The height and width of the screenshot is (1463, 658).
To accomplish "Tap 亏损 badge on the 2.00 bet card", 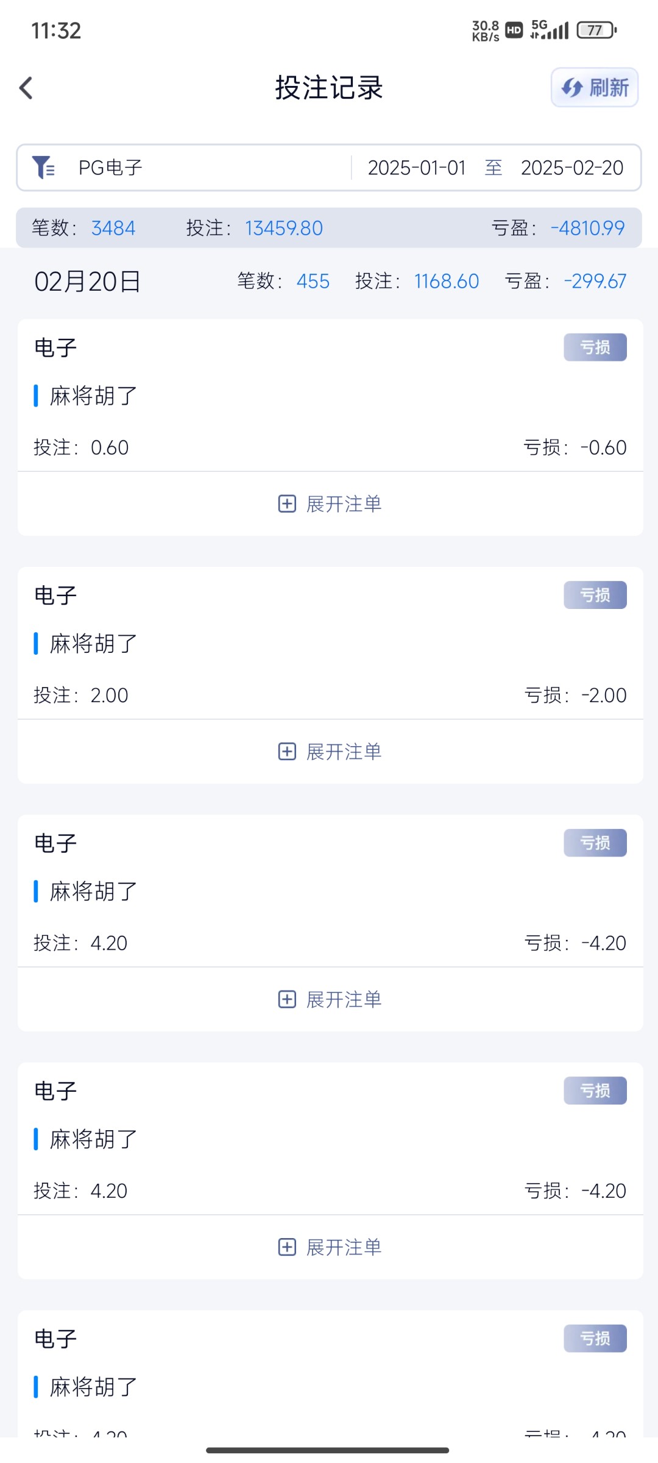I will [595, 595].
